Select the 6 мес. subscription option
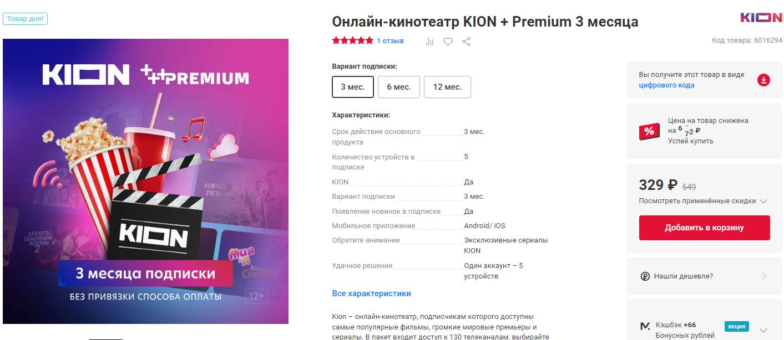784x340 pixels. 398,87
